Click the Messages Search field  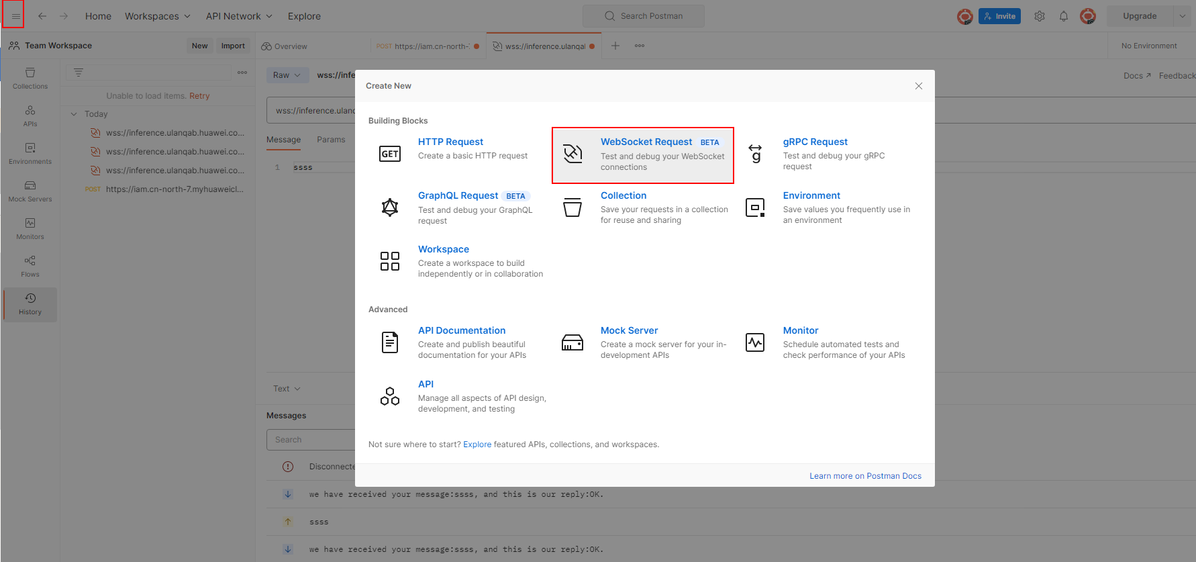coord(311,440)
